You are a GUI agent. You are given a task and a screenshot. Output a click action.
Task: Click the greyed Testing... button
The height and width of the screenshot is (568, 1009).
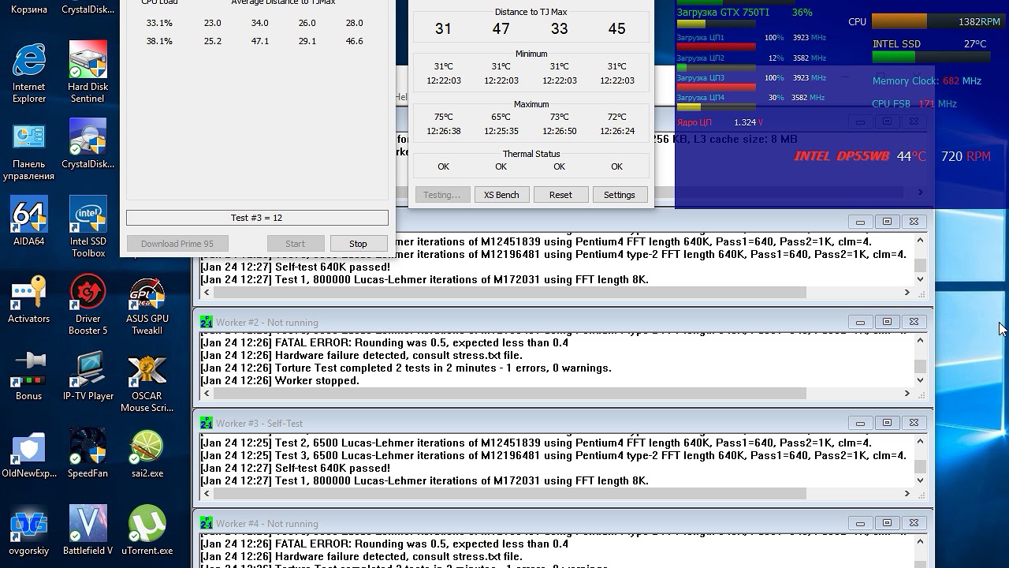click(441, 195)
